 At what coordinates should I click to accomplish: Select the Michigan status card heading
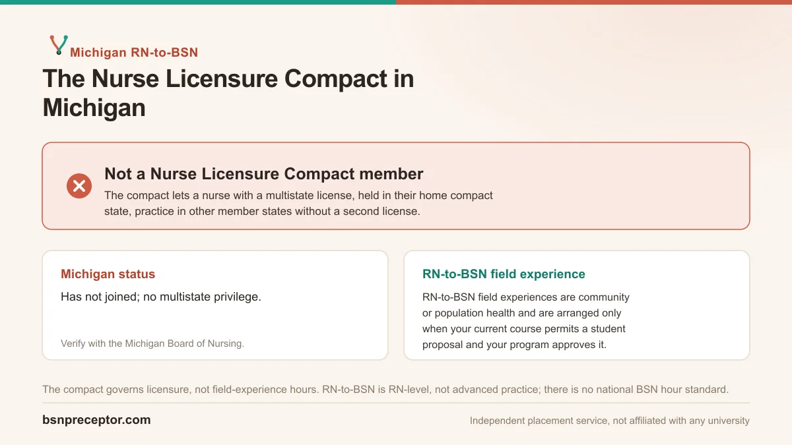(108, 274)
